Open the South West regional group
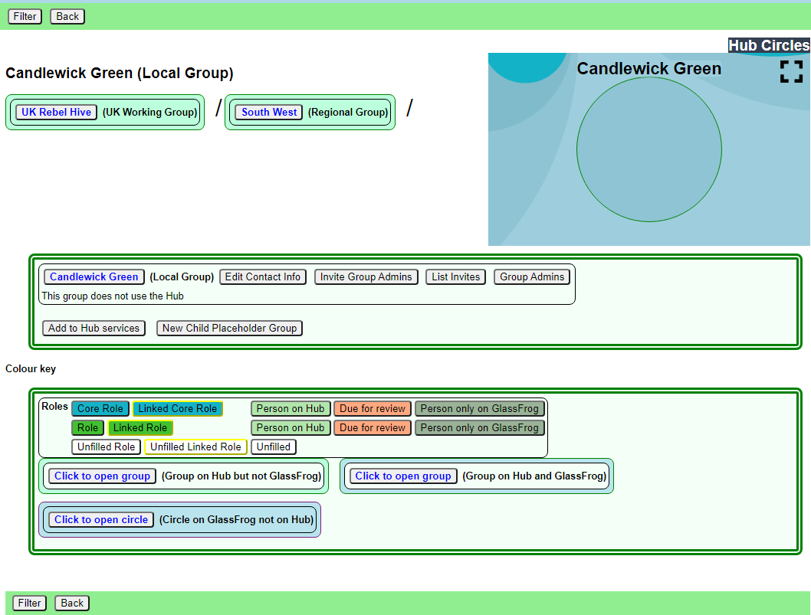The height and width of the screenshot is (615, 811). [x=269, y=112]
